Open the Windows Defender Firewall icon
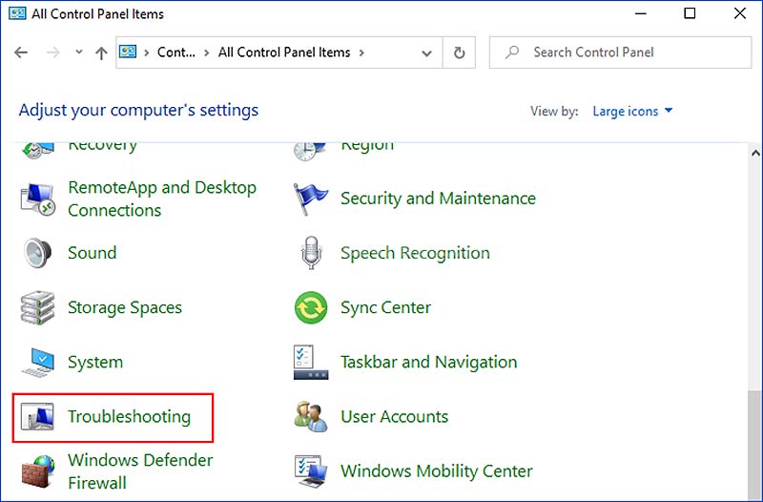 click(38, 471)
